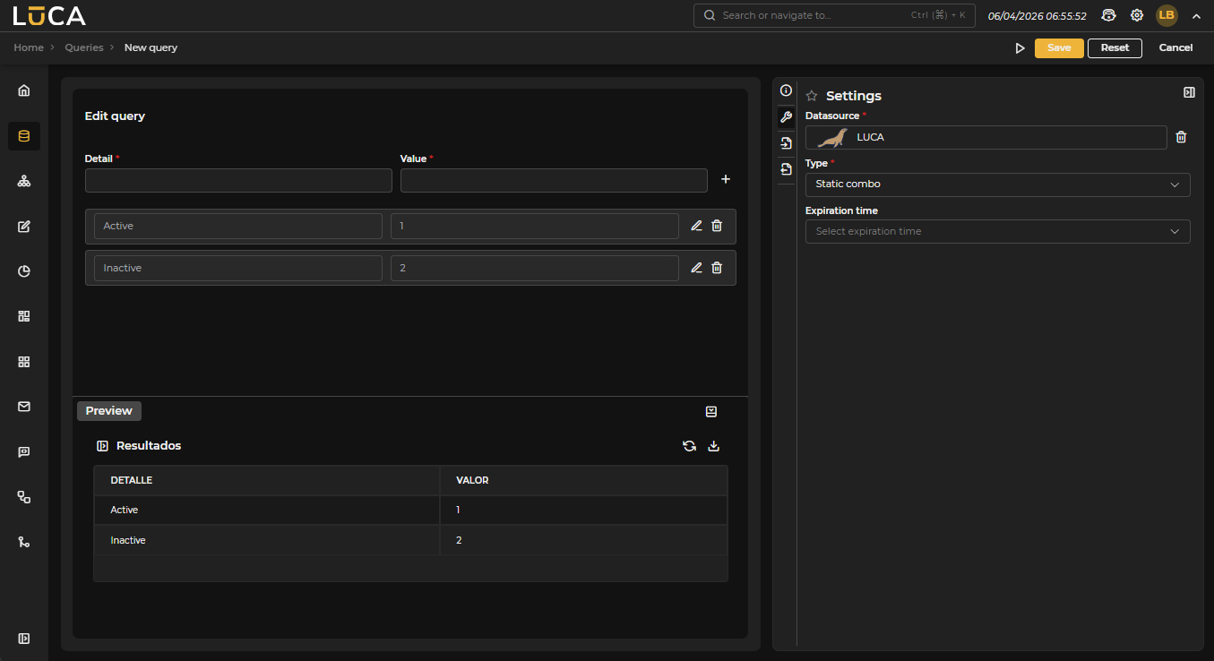Image resolution: width=1214 pixels, height=661 pixels.
Task: Run the query with play icon
Action: tap(1020, 48)
